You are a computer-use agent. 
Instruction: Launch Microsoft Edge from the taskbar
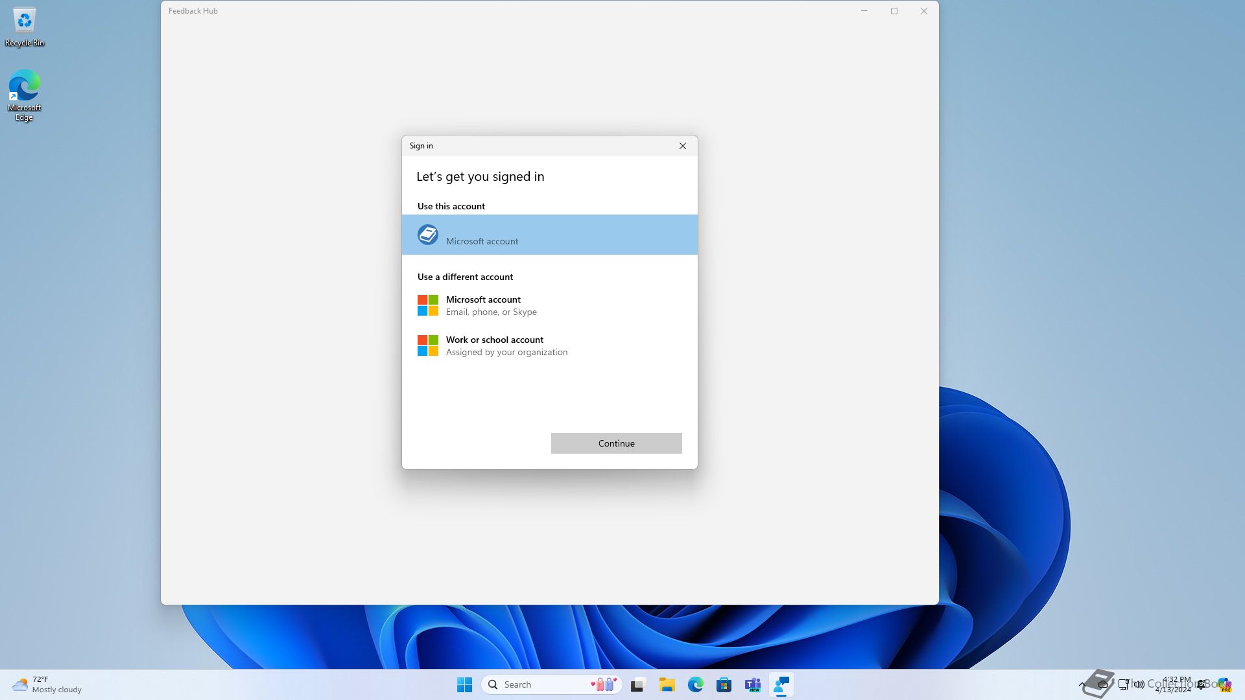click(x=695, y=684)
